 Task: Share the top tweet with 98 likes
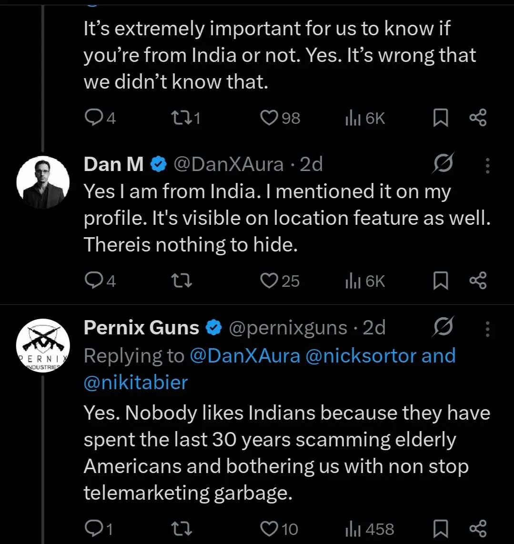(478, 118)
